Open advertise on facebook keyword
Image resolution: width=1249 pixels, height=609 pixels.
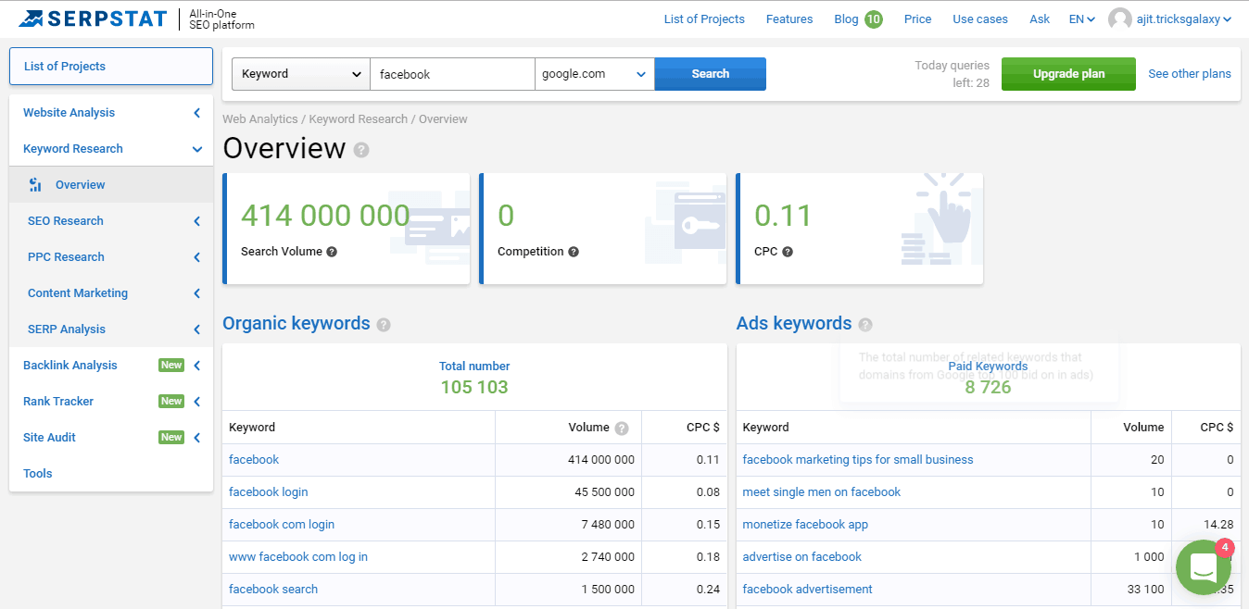click(x=802, y=557)
